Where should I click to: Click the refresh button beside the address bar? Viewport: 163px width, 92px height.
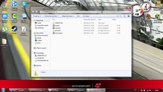click(x=100, y=12)
